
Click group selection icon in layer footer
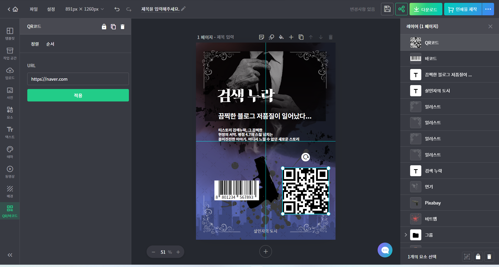coord(467,257)
